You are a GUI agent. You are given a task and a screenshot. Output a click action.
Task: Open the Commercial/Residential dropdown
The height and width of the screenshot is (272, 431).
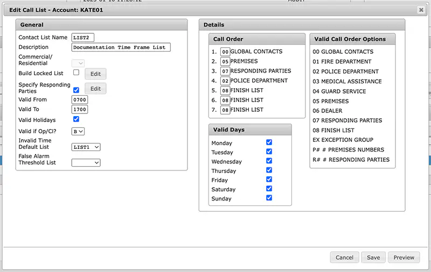78,63
